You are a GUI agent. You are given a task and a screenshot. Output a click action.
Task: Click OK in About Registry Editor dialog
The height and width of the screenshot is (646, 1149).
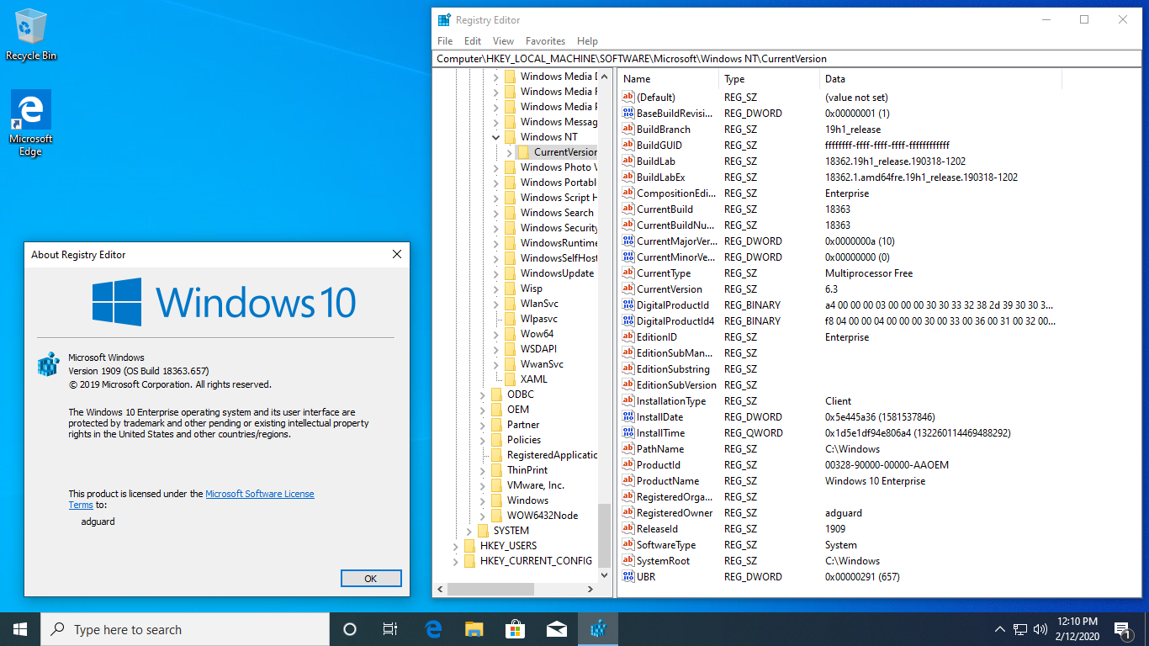pyautogui.click(x=371, y=579)
